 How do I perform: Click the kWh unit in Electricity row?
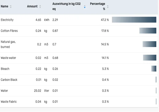47,20
